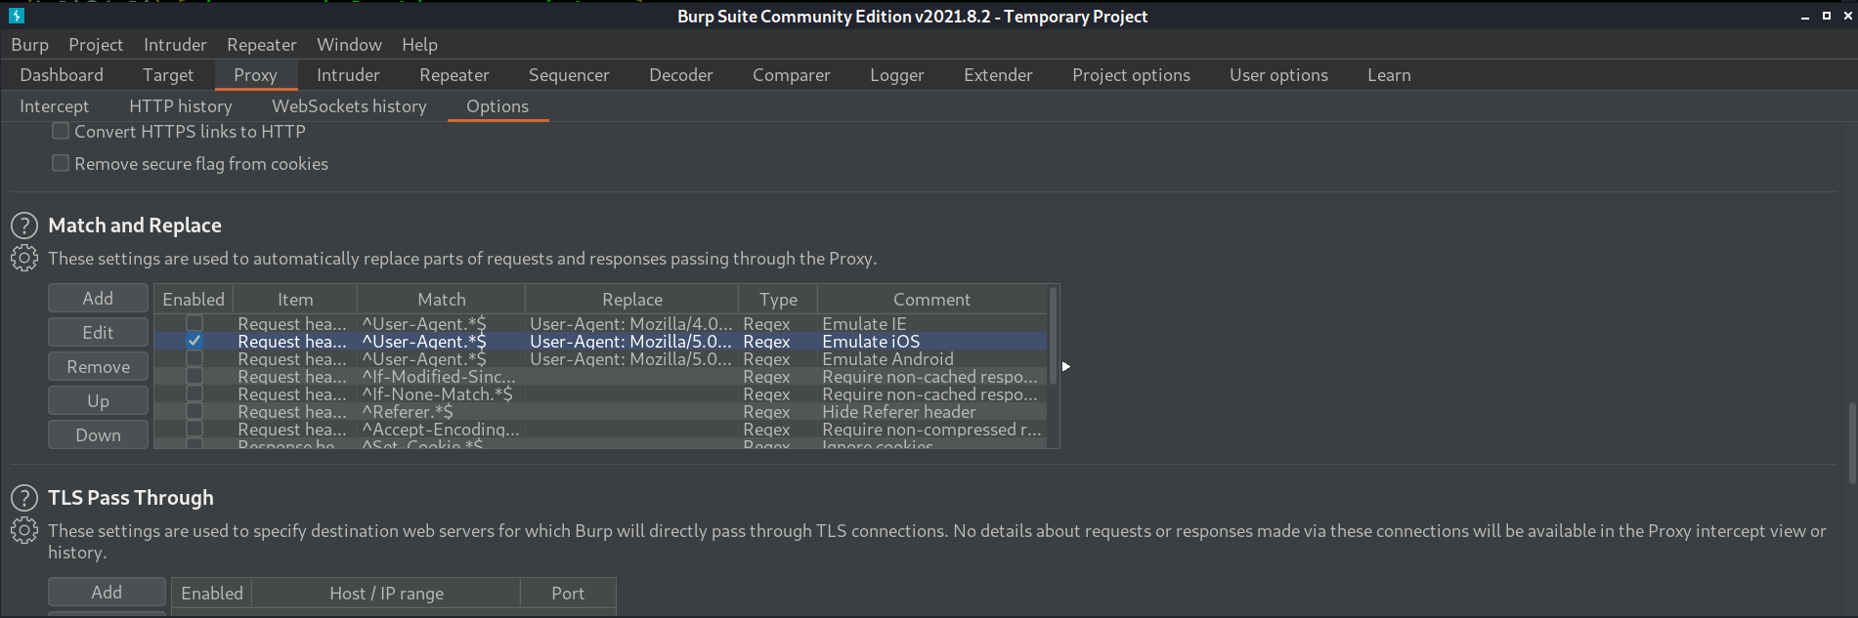
Task: Click the Match and Replace table scrollbar
Action: click(1053, 335)
